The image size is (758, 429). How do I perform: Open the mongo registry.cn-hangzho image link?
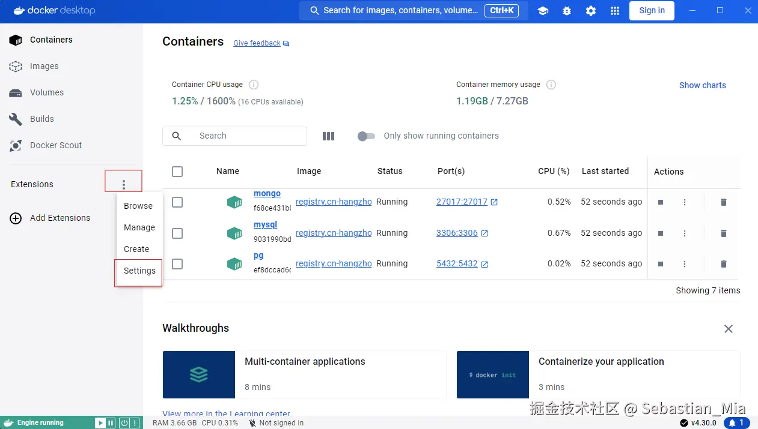click(334, 202)
